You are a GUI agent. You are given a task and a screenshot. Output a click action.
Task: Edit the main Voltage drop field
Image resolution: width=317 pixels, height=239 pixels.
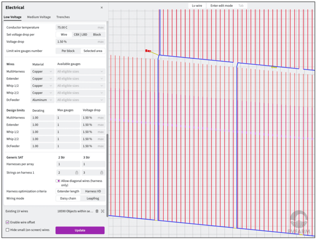[x=80, y=42]
